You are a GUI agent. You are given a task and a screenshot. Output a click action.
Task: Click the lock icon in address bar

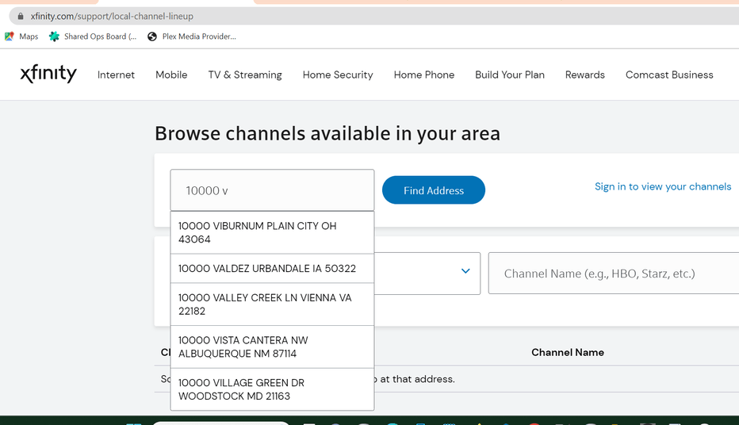point(21,16)
